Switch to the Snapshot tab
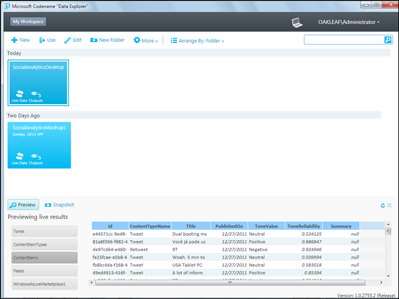This screenshot has height=299, width=399. pyautogui.click(x=59, y=205)
